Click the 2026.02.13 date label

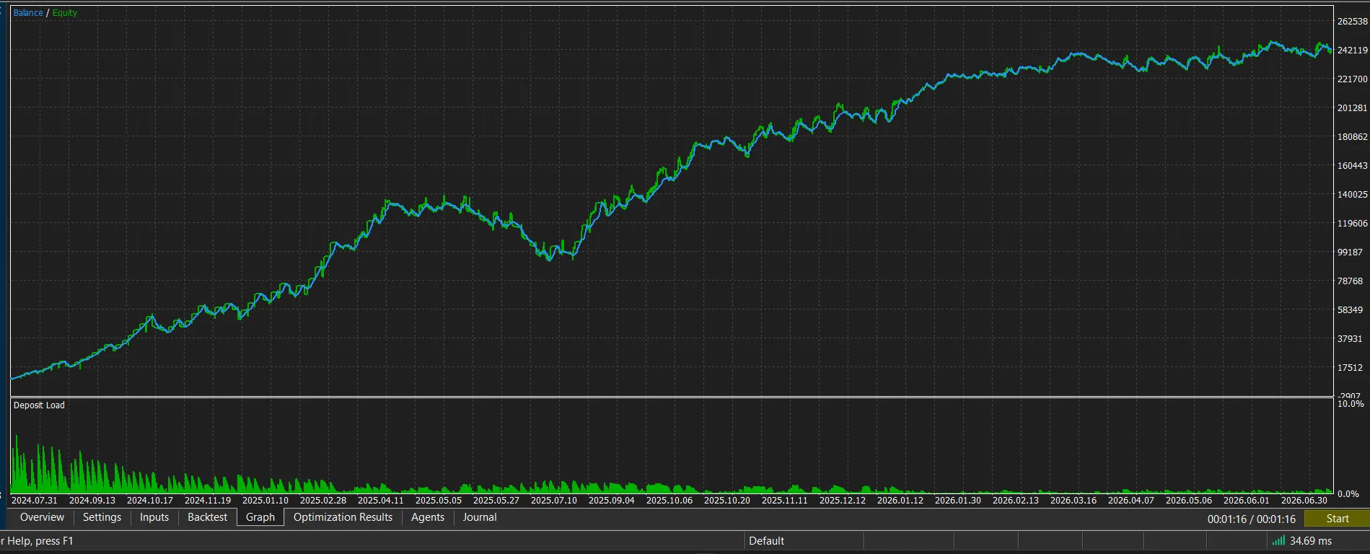pos(1016,500)
